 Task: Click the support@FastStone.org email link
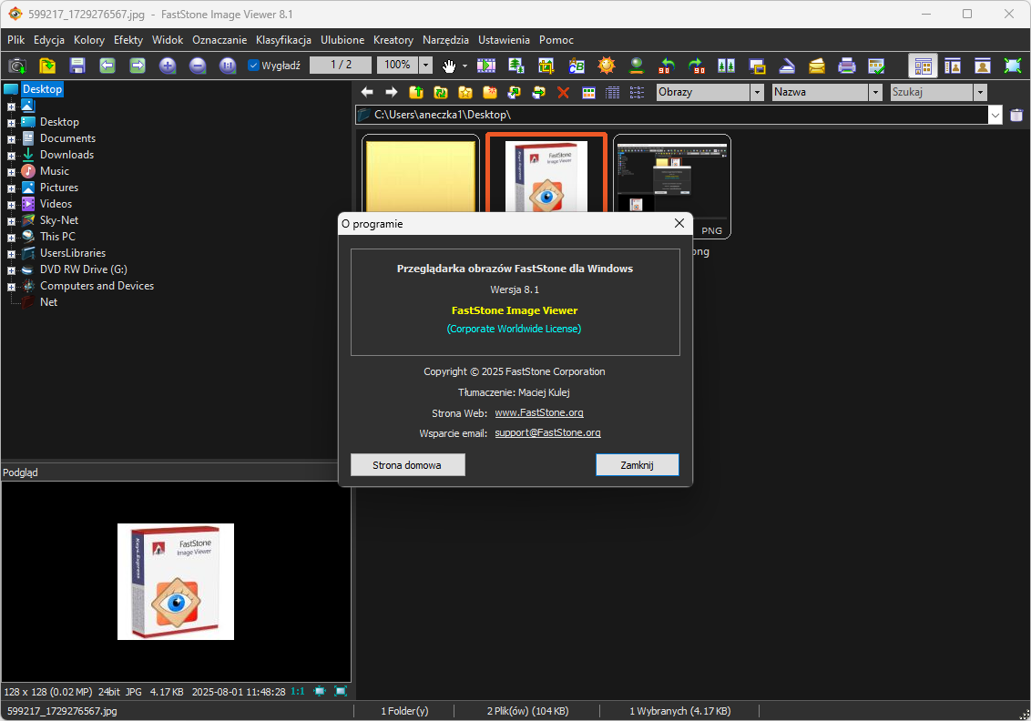[547, 432]
